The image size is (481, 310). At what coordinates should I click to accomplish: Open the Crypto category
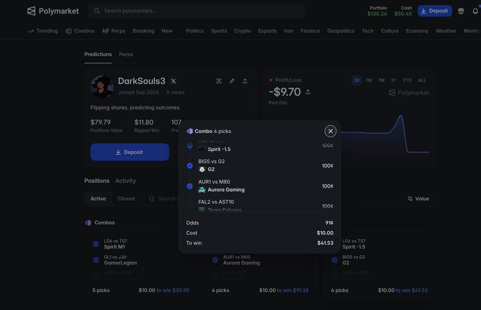[243, 31]
